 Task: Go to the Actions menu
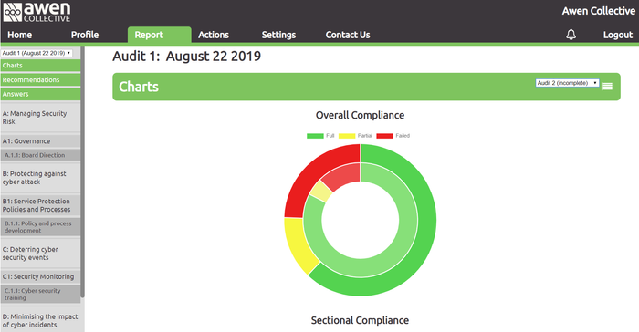click(x=214, y=35)
